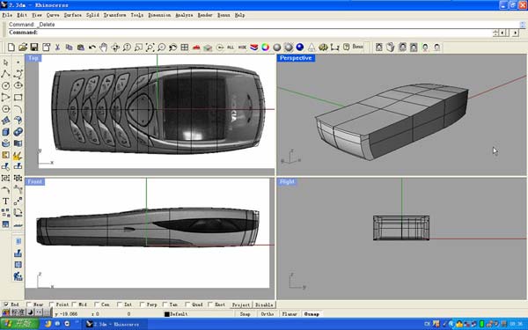Enable the Point osnap checkbox

coord(52,304)
